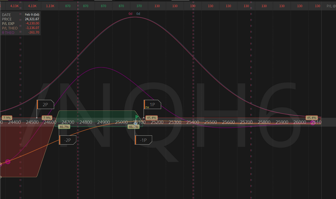
Task: Click the 7.9% label left of 24400
Action: [x=6, y=118]
